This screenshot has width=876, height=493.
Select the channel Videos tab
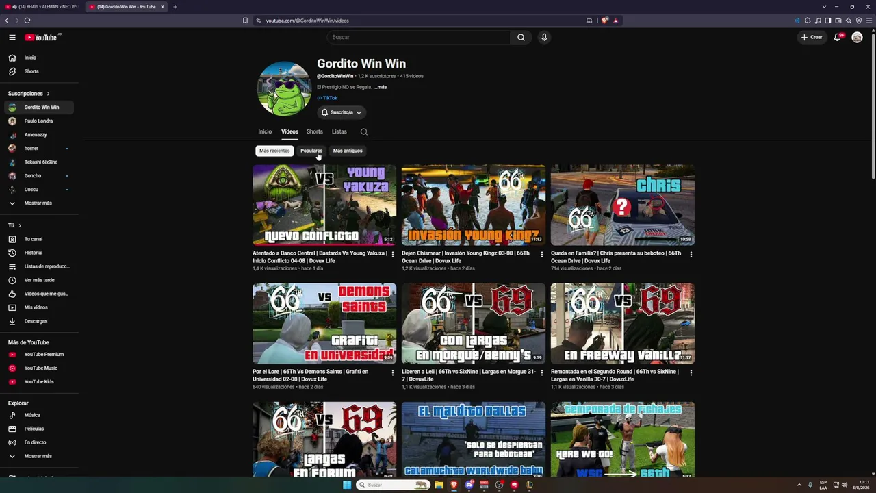tap(289, 131)
